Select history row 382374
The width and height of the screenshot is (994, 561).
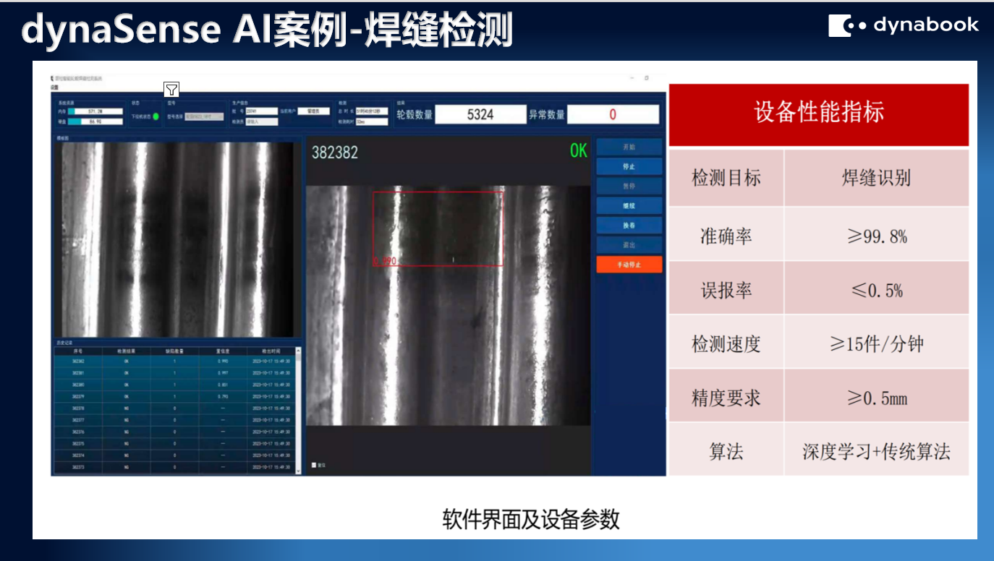click(174, 455)
